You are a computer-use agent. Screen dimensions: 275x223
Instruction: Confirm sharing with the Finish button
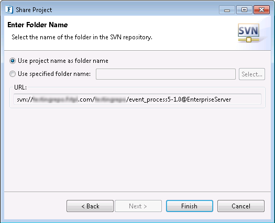190,206
